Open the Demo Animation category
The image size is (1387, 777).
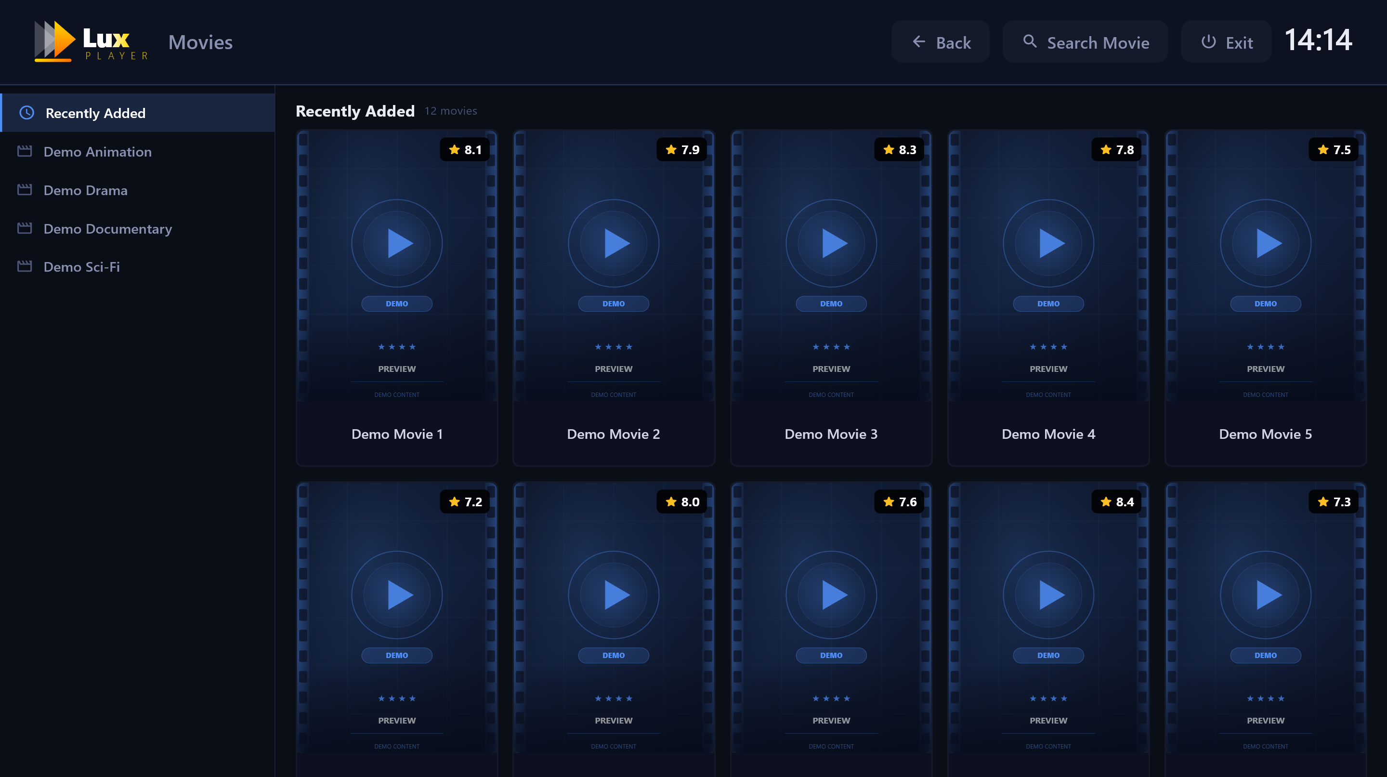138,151
